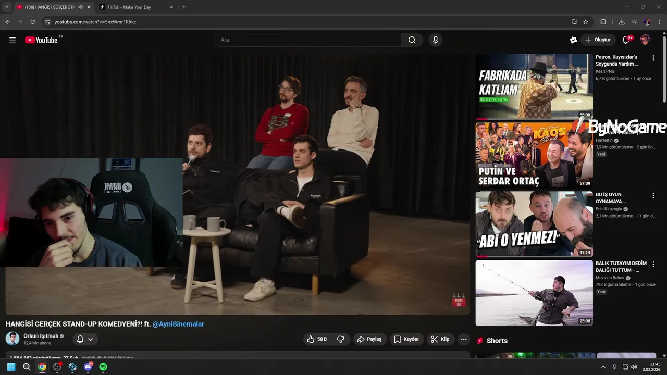Open the YouTube account avatar menu
The height and width of the screenshot is (375, 667).
645,40
